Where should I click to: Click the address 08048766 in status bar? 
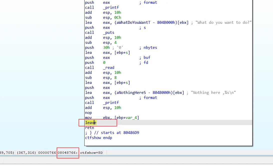click(68, 152)
